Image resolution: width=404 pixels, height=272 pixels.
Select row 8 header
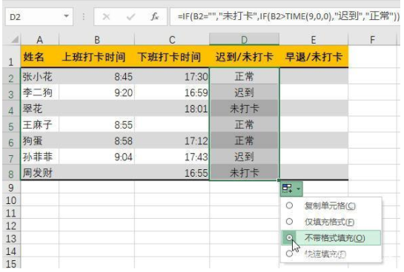[x=11, y=172]
